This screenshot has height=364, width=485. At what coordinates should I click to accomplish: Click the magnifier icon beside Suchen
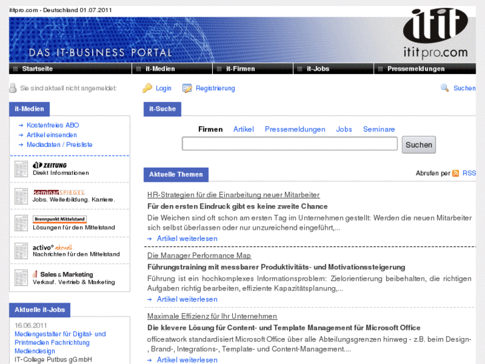point(445,88)
